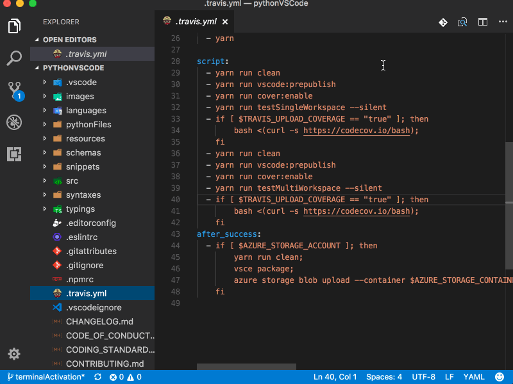Click the warnings triangle in status bar
The image size is (513, 384).
coord(131,377)
